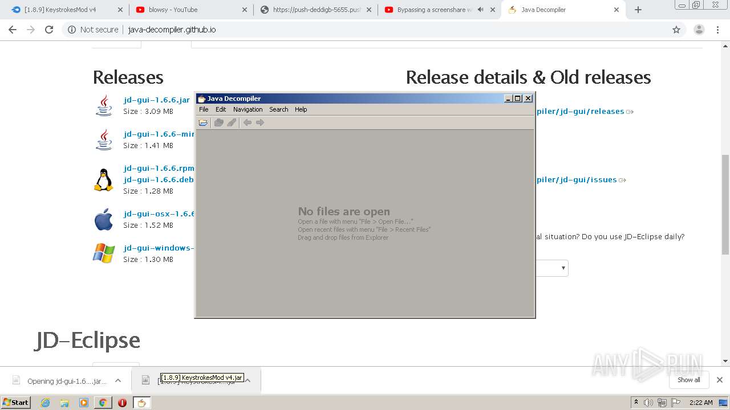Show hidden system tray icons

click(x=636, y=403)
